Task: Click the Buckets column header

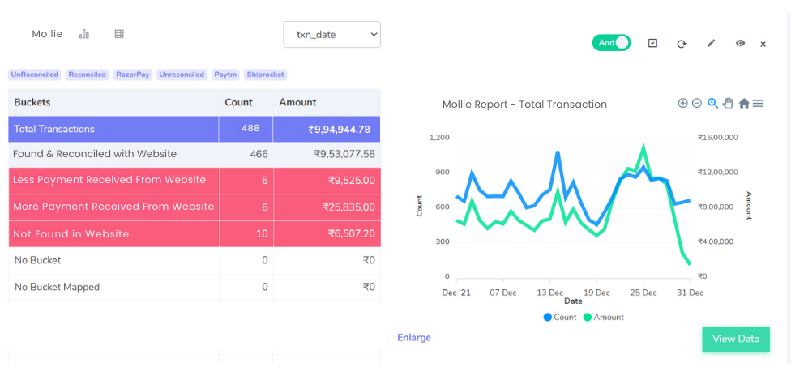Action: tap(32, 102)
